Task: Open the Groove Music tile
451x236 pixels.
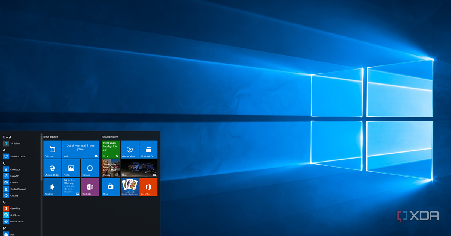Action: [x=130, y=149]
